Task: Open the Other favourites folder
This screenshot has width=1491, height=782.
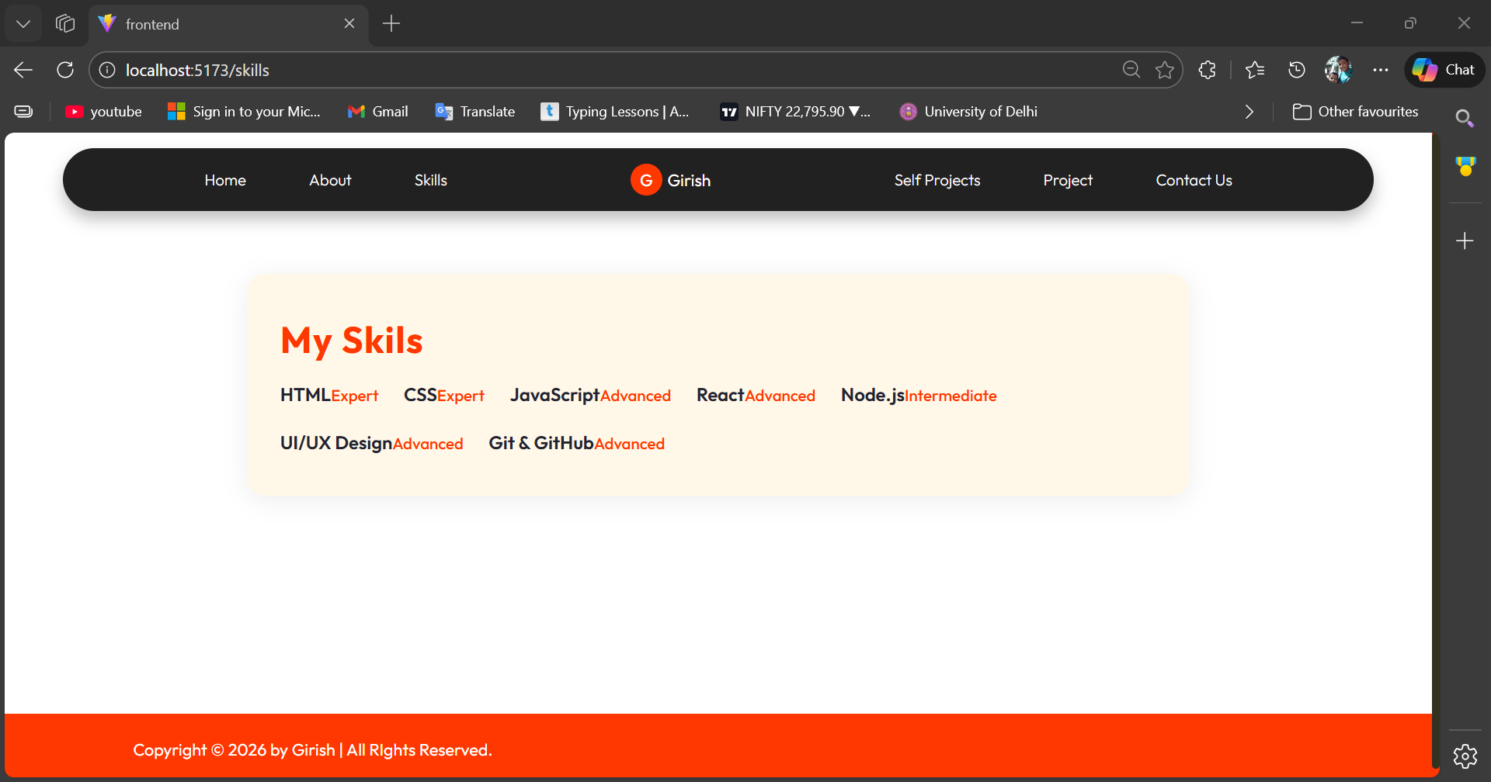Action: (x=1356, y=112)
